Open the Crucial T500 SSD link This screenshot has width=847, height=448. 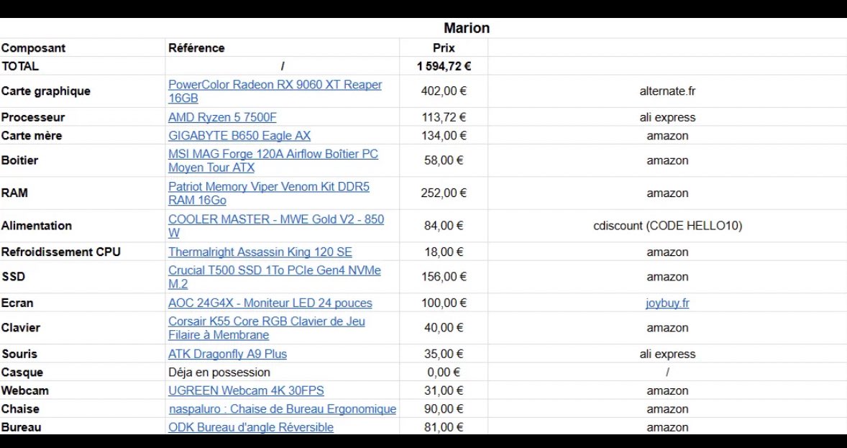tap(275, 277)
